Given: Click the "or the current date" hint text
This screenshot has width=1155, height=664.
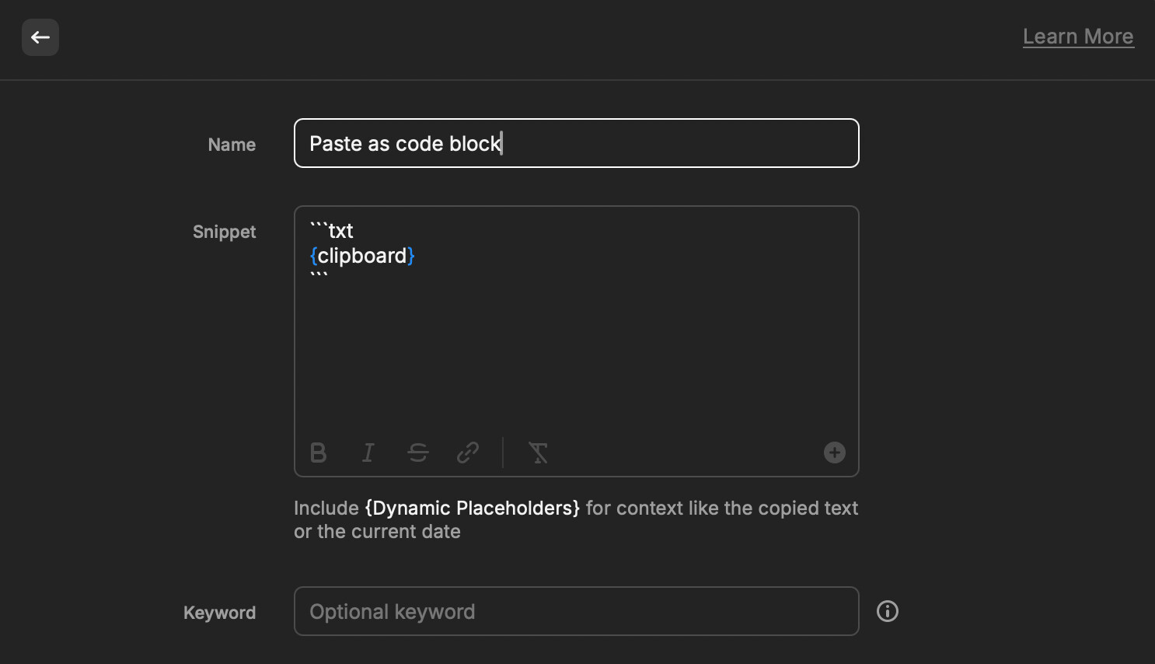Looking at the screenshot, I should (x=377, y=532).
